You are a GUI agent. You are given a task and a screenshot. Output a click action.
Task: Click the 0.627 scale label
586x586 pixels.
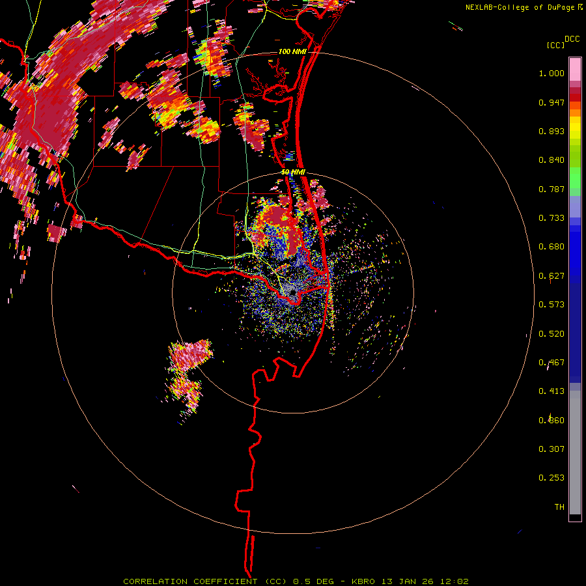551,276
